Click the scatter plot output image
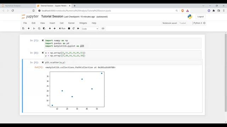Viewport: 227px width, 127px height. (75, 91)
